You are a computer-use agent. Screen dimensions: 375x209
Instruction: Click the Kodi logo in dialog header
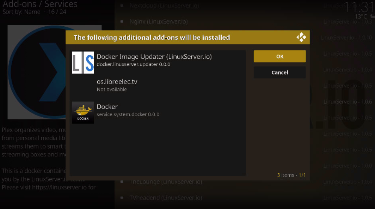tap(301, 38)
